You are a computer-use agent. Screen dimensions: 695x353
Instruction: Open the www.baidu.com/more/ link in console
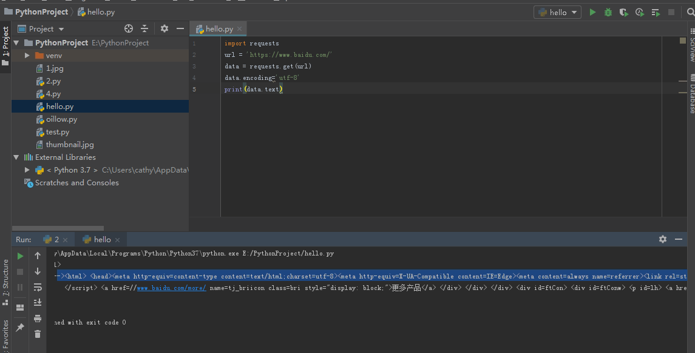171,288
